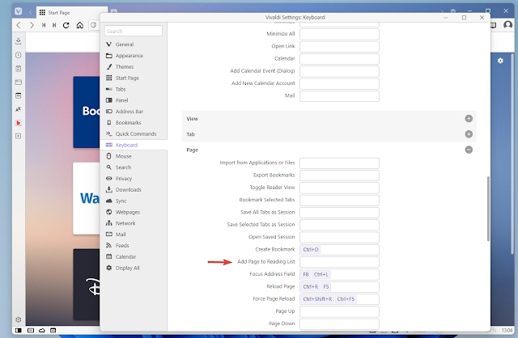Open the Mouse settings category
The height and width of the screenshot is (338, 518).
point(134,156)
